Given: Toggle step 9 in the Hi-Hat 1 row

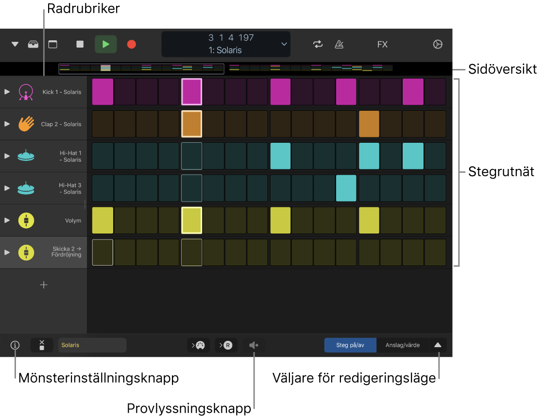Looking at the screenshot, I should click(x=280, y=156).
